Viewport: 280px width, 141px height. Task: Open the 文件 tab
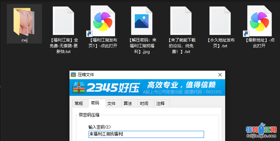click(111, 104)
